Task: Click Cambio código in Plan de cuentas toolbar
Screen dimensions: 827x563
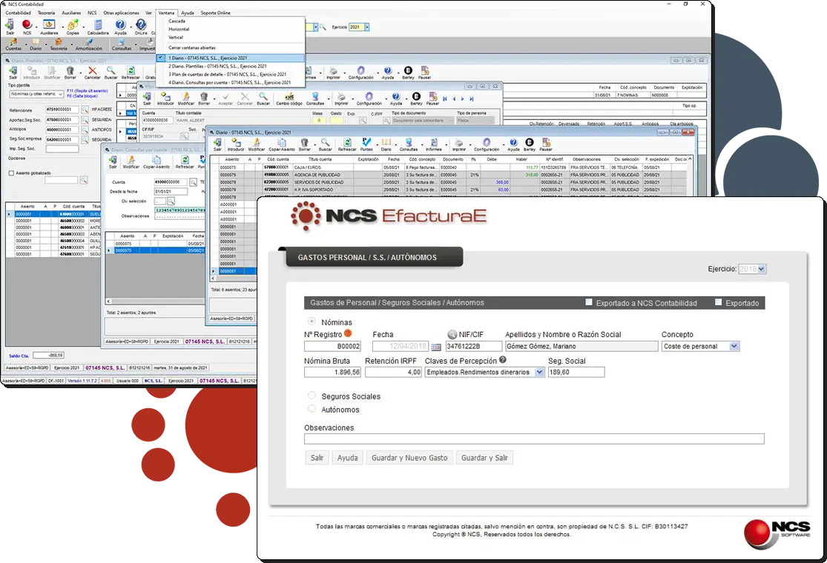Action: click(289, 99)
